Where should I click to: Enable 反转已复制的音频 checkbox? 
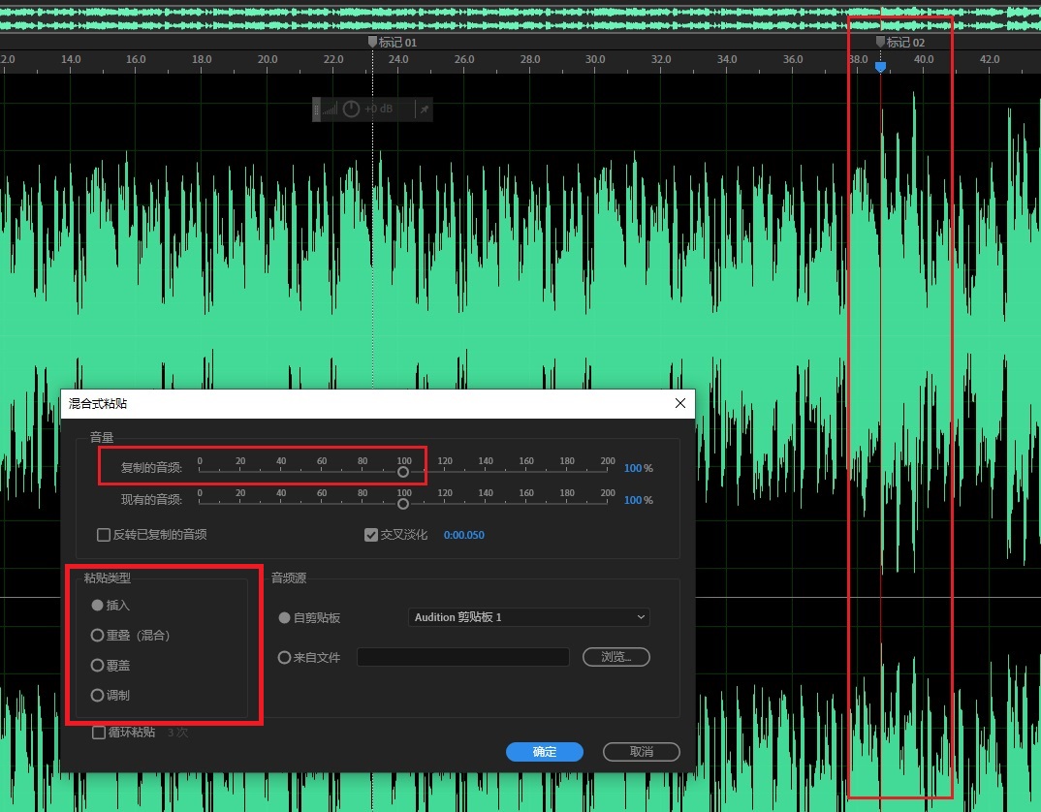tap(104, 535)
